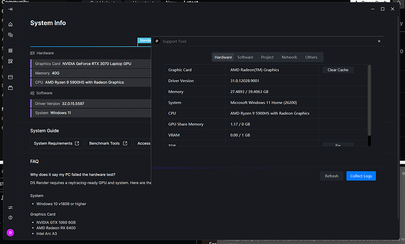
Task: Close the Support Tool dialog
Action: (379, 41)
